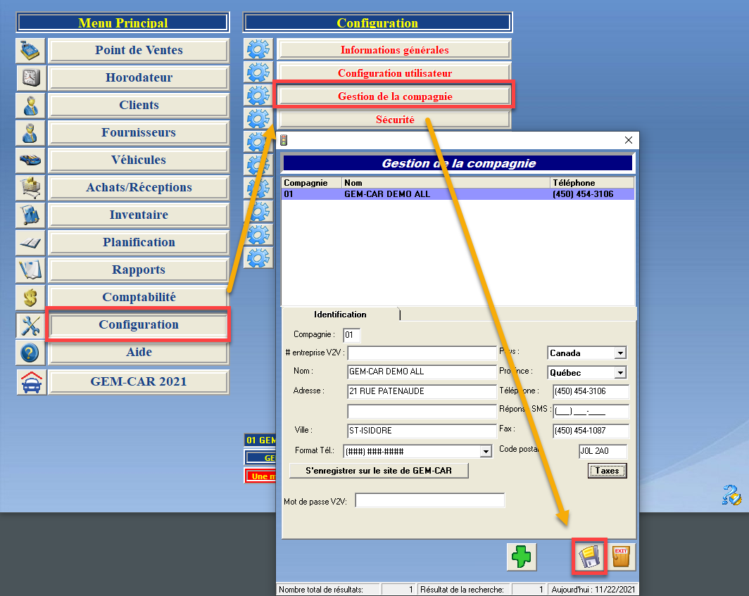This screenshot has width=749, height=596.
Task: Open the Inventaire menu
Action: pos(139,215)
